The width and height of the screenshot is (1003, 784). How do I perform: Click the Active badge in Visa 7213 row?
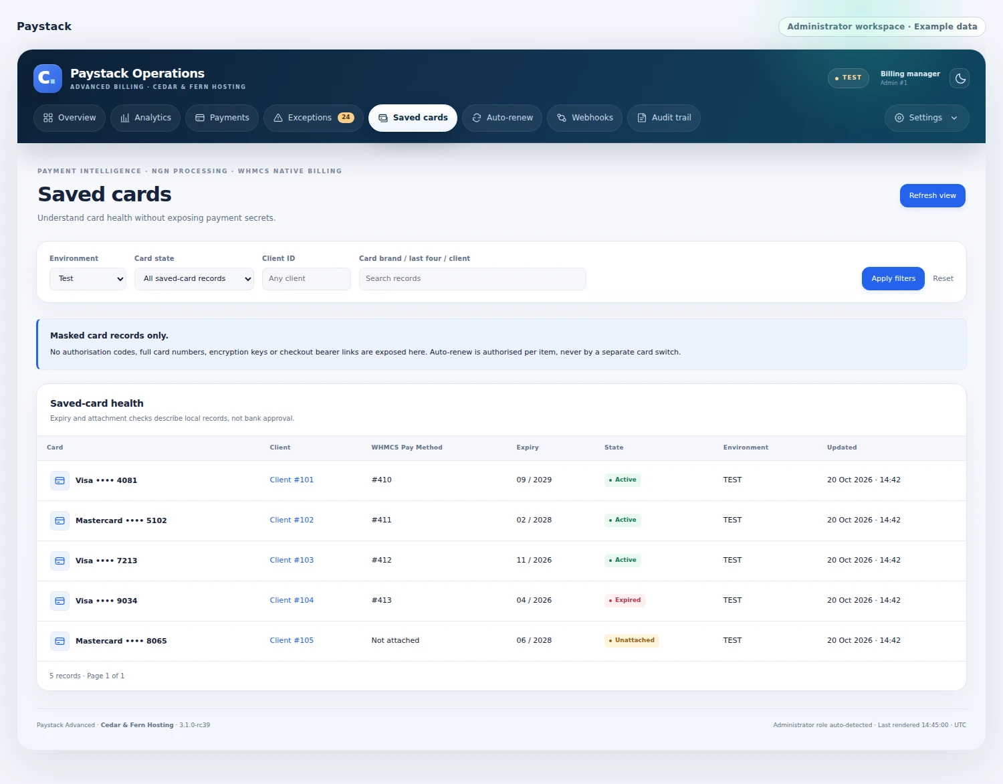623,560
